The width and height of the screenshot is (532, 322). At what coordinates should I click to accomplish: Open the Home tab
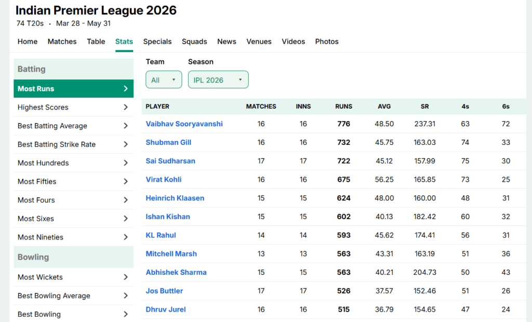pyautogui.click(x=28, y=42)
